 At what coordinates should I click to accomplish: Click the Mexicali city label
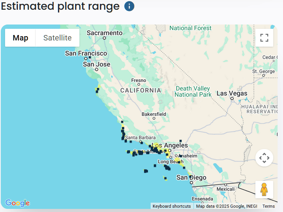226,189
